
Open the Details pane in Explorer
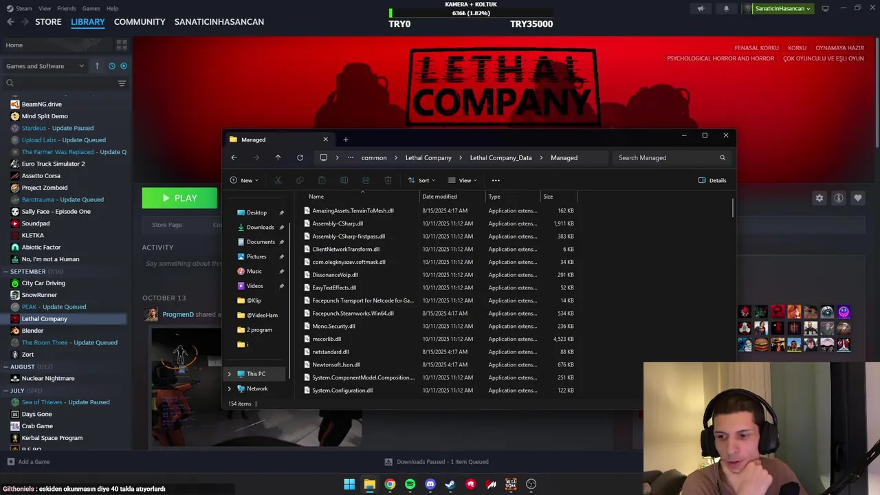pos(712,180)
